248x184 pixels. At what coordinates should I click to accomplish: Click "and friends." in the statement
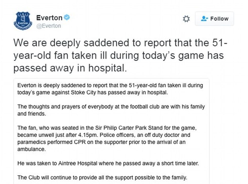(32, 114)
